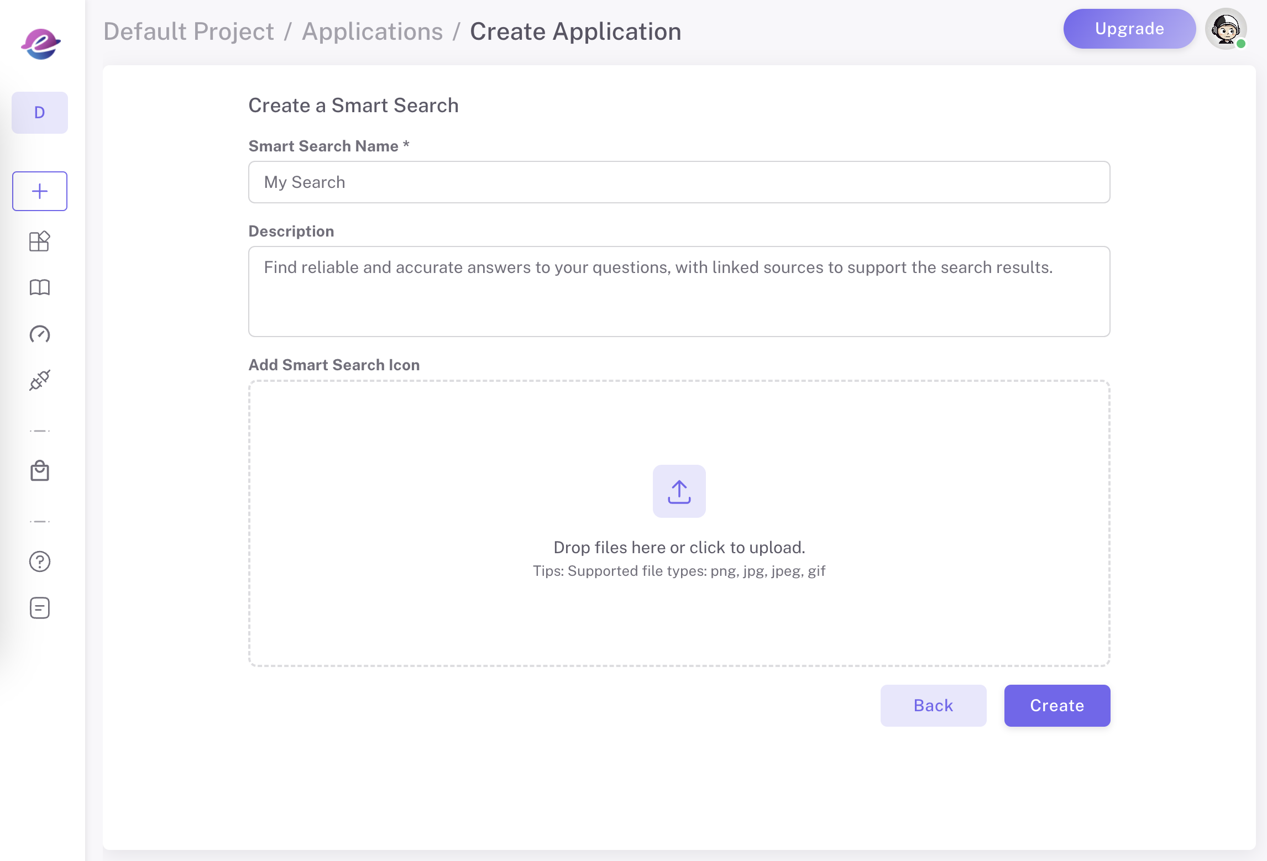Click the Create button
Viewport: 1267px width, 861px height.
coord(1057,705)
